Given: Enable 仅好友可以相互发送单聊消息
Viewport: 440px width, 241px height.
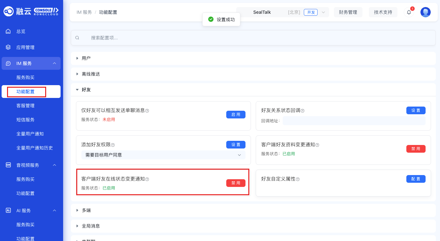Looking at the screenshot, I should coord(236,115).
